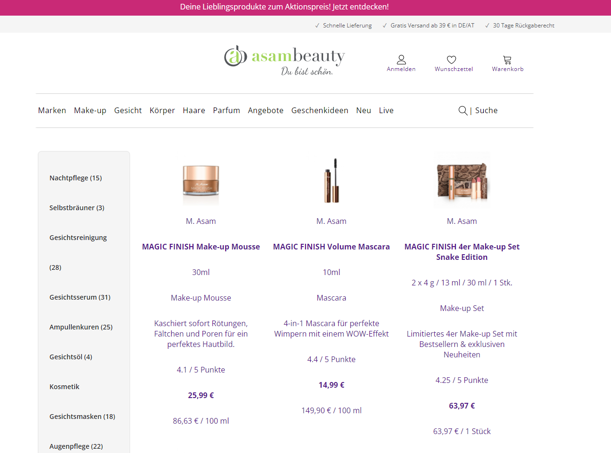Open the Warenkorb shopping cart icon
The height and width of the screenshot is (453, 611).
pyautogui.click(x=507, y=63)
